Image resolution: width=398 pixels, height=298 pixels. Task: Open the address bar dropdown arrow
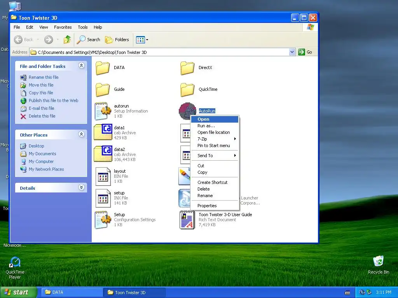292,52
